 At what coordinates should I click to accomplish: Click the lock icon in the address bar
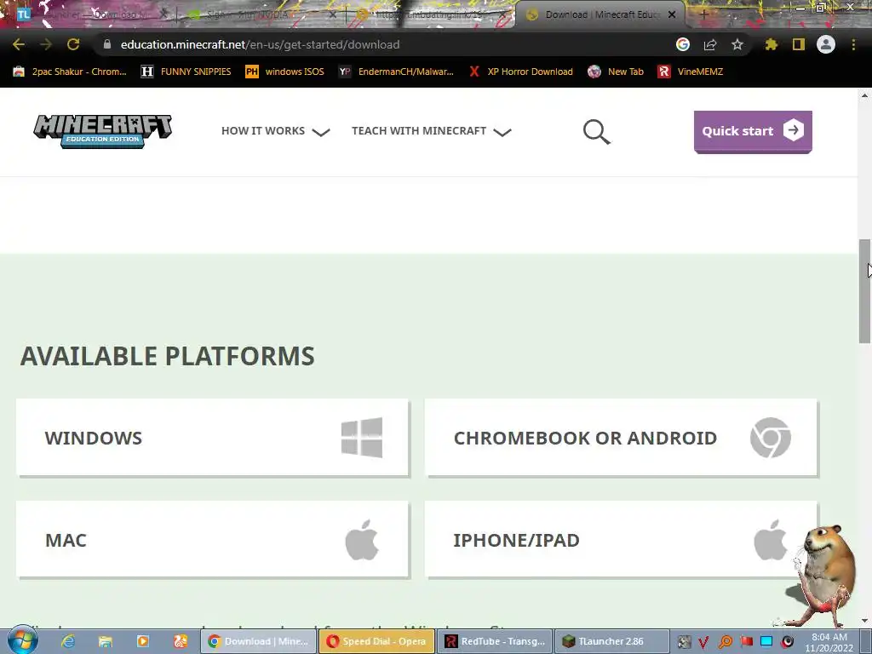[107, 44]
